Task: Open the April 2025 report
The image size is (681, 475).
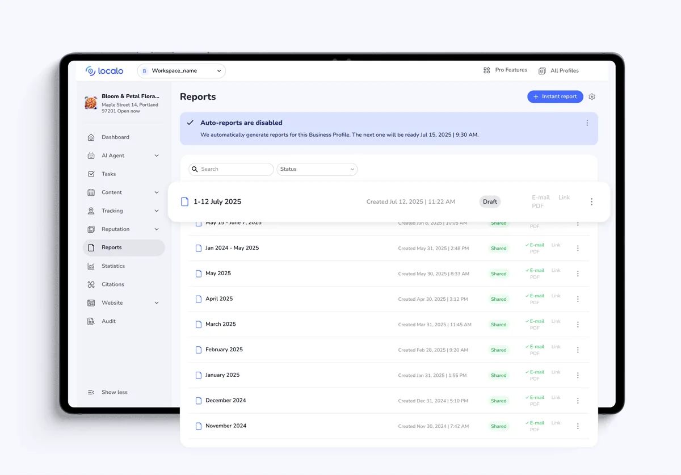Action: click(x=219, y=299)
